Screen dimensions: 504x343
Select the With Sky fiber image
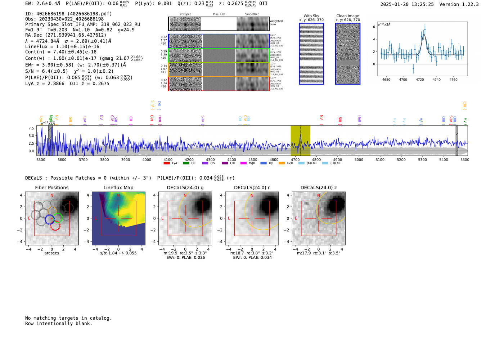pos(311,54)
